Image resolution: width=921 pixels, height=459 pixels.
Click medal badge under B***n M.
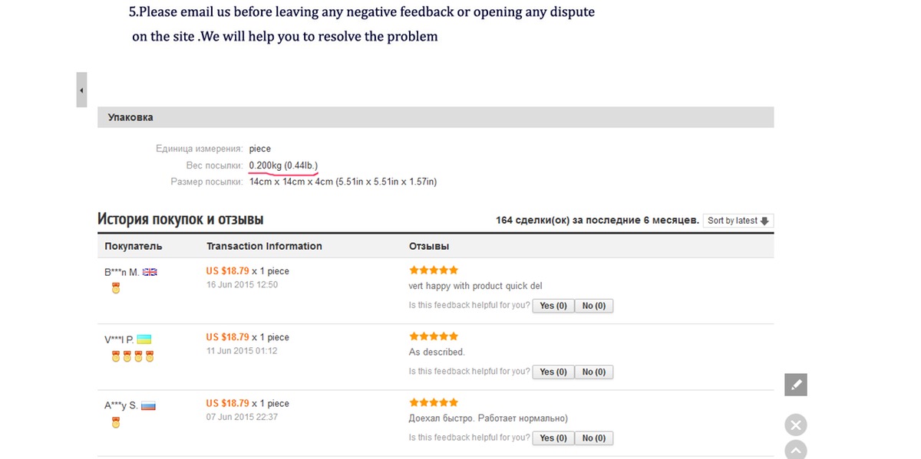(x=116, y=289)
